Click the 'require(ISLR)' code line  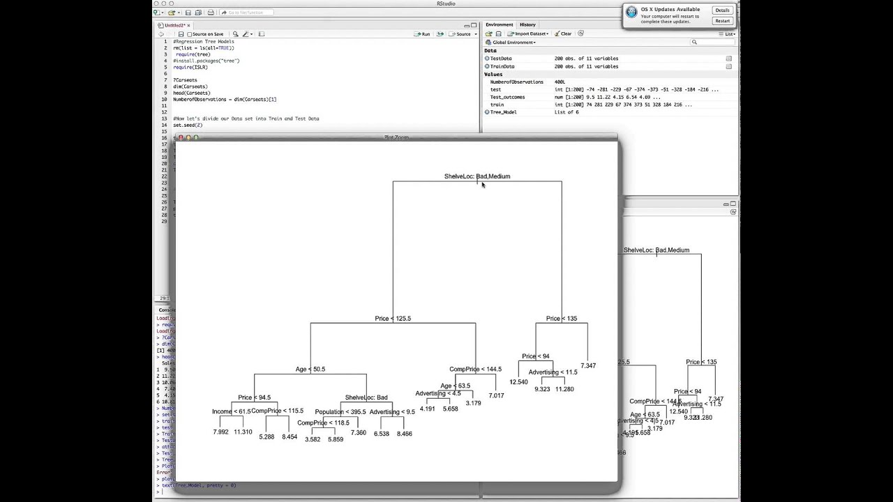coord(190,68)
